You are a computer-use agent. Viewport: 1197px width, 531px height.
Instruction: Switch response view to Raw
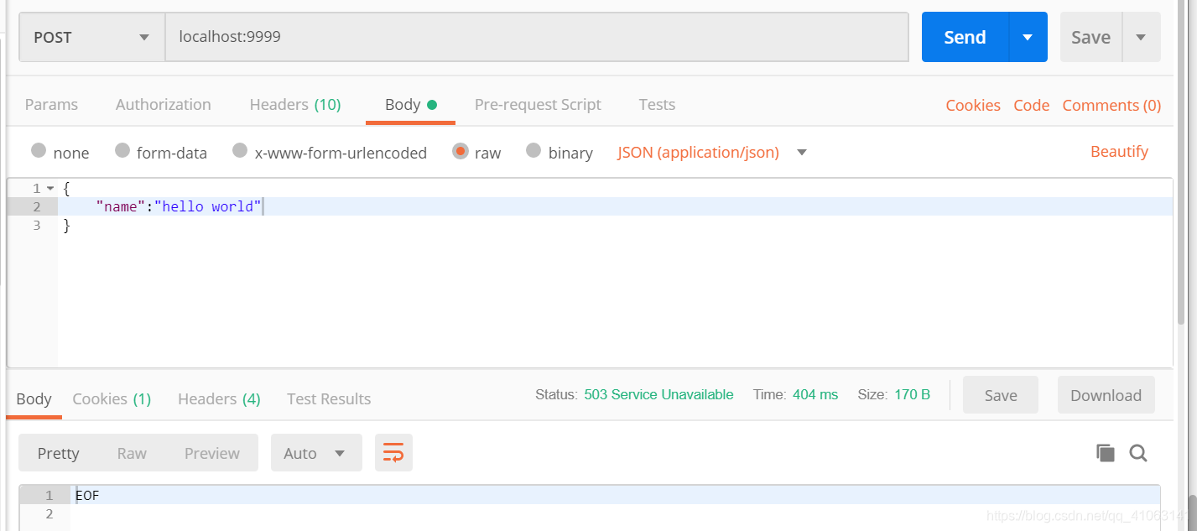pos(132,453)
